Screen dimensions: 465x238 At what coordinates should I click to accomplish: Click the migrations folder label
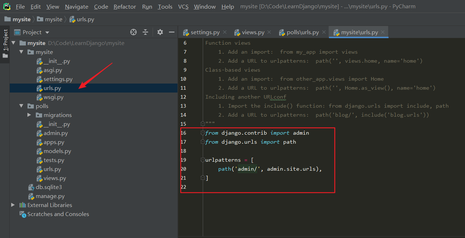point(58,115)
